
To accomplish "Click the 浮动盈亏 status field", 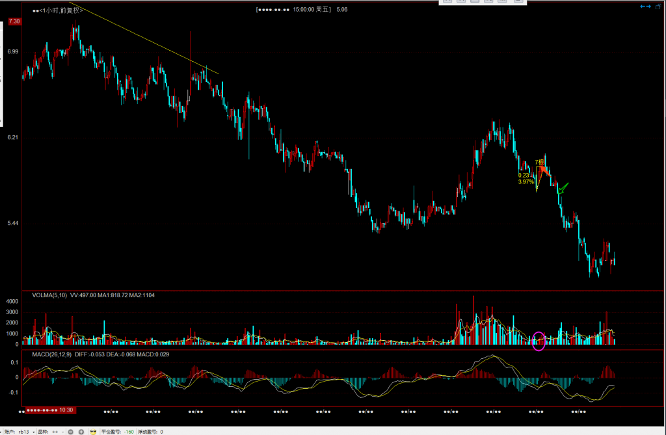I will pyautogui.click(x=150, y=432).
